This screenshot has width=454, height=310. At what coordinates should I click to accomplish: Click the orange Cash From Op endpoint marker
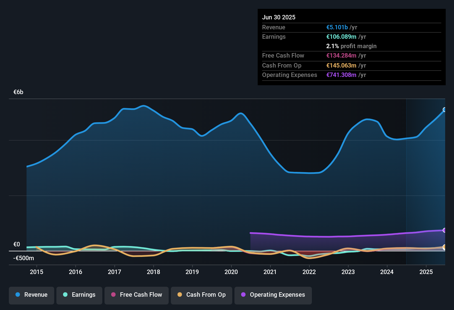coord(444,247)
